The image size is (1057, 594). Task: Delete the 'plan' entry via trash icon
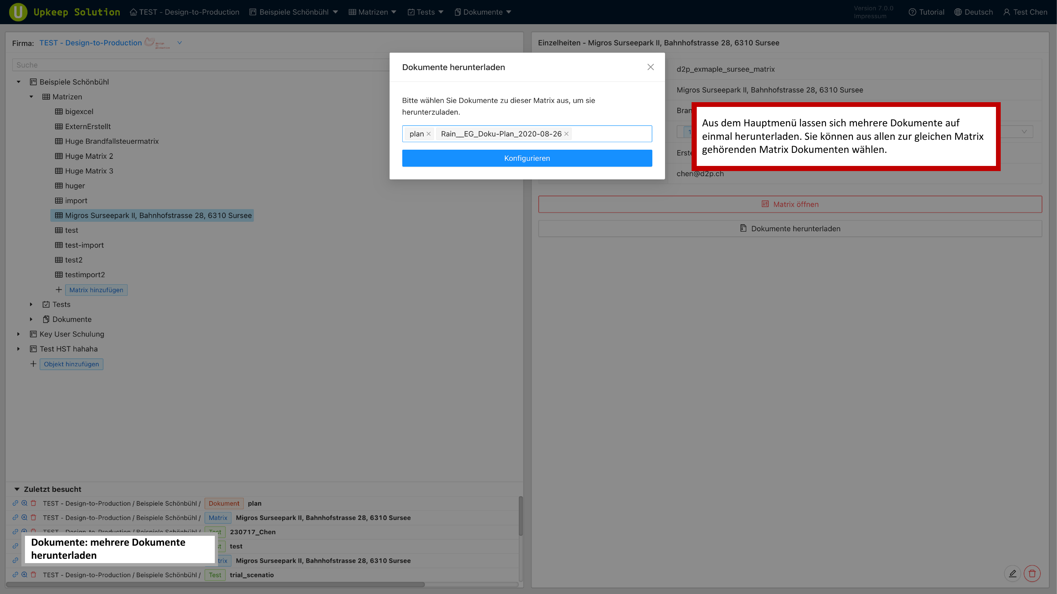pyautogui.click(x=33, y=503)
